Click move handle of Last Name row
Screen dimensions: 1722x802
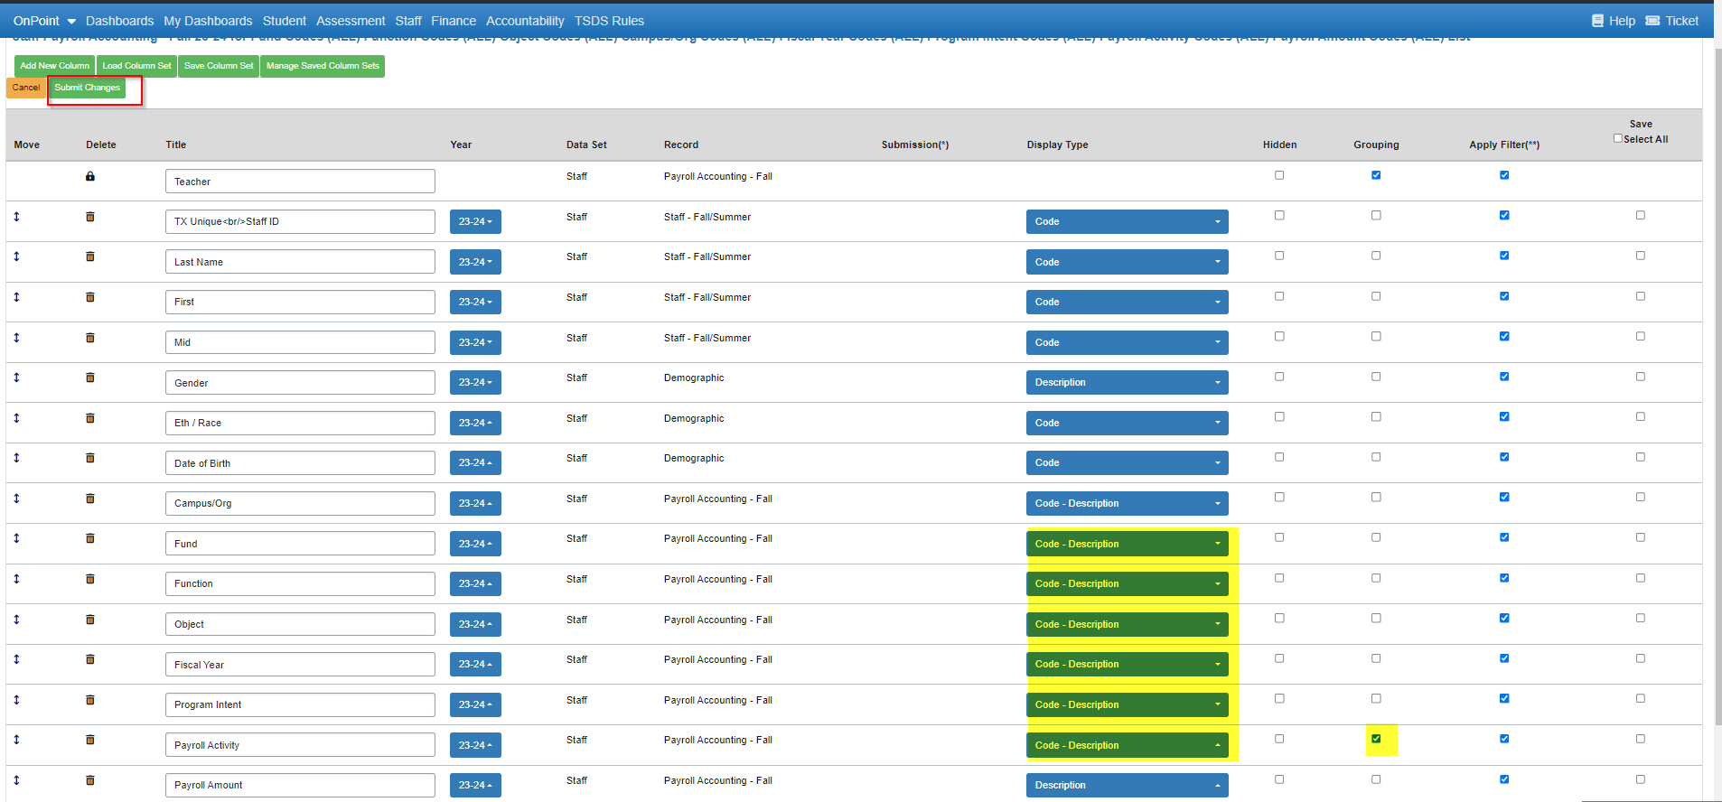coord(16,256)
